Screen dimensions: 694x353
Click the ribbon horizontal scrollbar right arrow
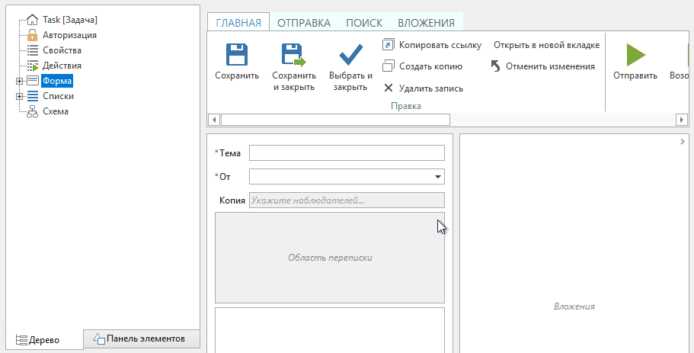point(681,120)
